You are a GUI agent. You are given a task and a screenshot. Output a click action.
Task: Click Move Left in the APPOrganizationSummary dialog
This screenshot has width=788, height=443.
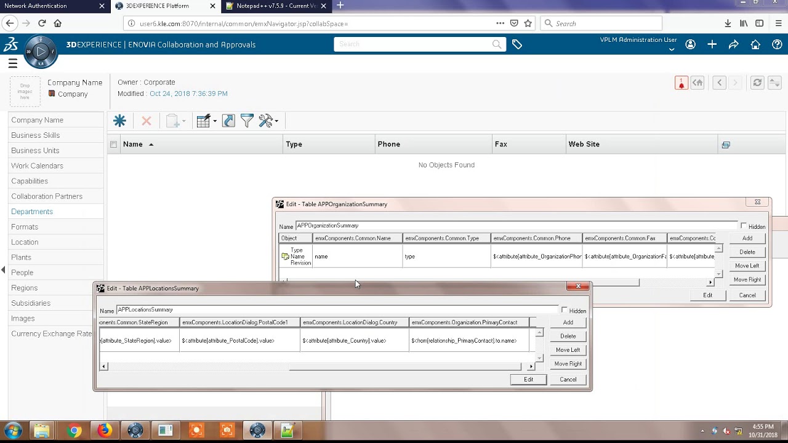coord(747,266)
